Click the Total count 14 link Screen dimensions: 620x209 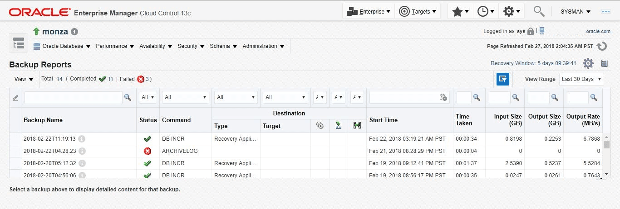click(x=59, y=79)
